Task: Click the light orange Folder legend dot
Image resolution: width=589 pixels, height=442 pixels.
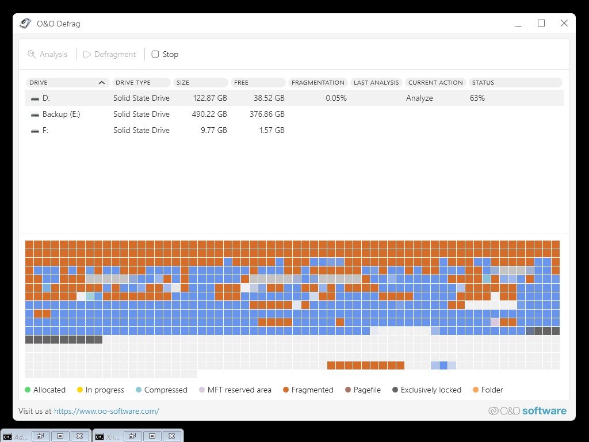Action: (x=476, y=390)
